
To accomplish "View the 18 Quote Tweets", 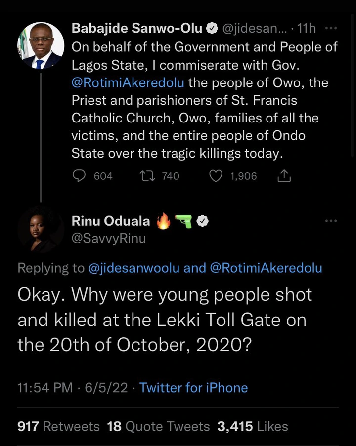I will pos(158,426).
